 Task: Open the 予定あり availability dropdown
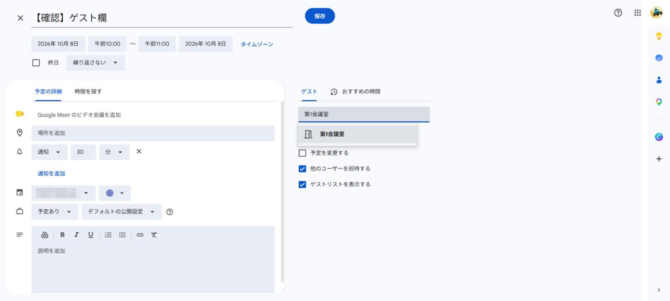[x=55, y=212]
